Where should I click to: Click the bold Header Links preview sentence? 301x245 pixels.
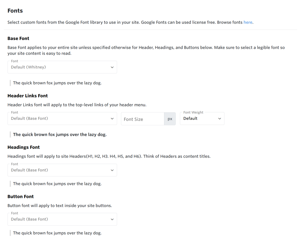tap(60, 135)
